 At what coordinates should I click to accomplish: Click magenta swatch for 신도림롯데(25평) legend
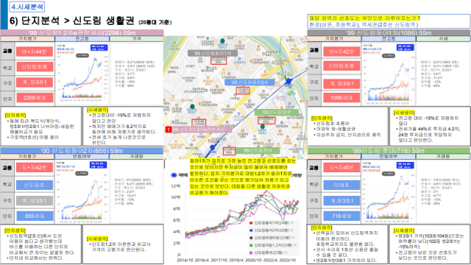click(x=251, y=252)
